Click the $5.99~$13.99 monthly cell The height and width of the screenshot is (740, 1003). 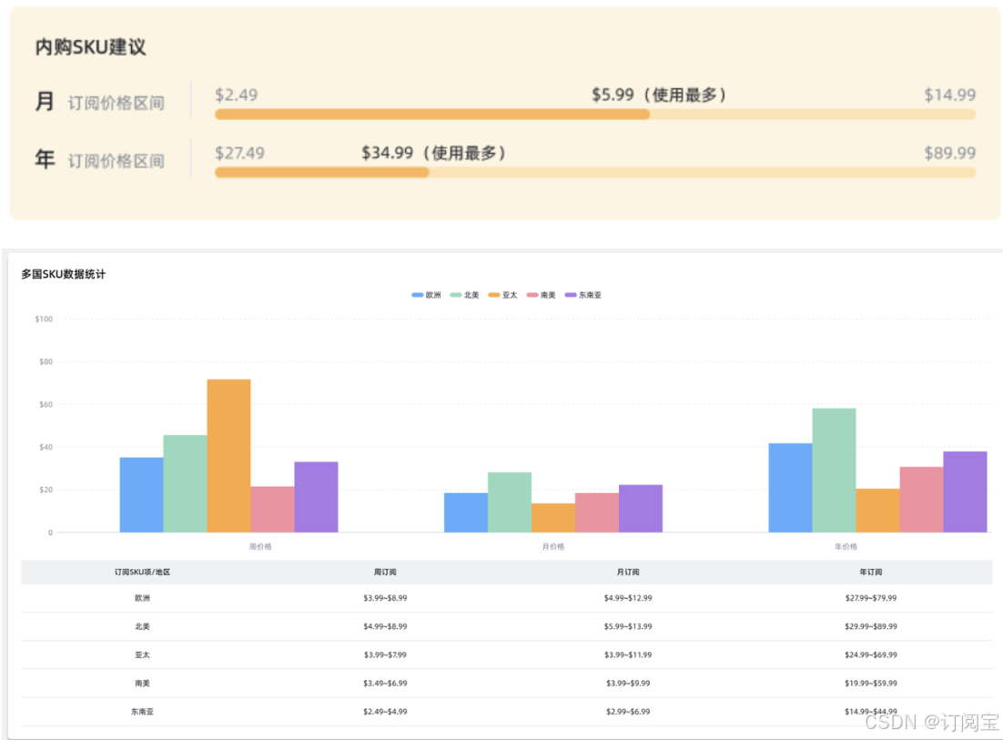point(627,626)
